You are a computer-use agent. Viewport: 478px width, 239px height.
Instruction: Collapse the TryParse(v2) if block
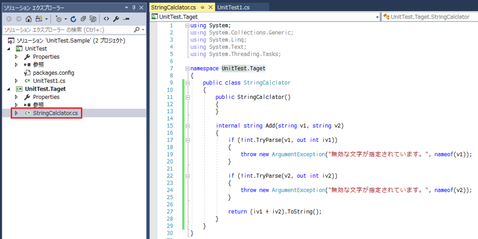188,176
